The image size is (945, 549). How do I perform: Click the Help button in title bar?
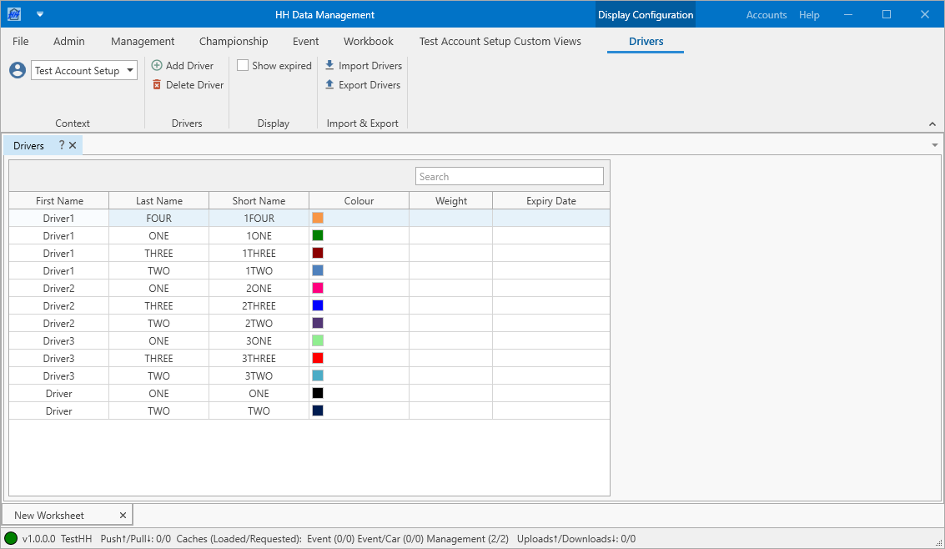coord(809,15)
